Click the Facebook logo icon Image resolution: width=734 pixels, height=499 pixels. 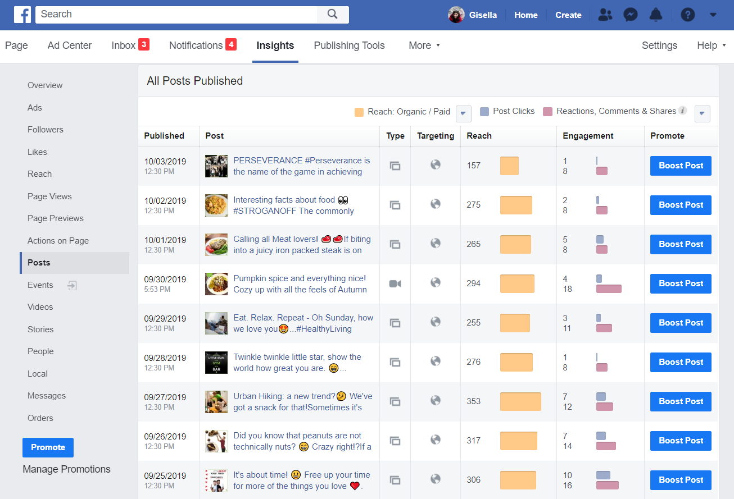tap(22, 15)
